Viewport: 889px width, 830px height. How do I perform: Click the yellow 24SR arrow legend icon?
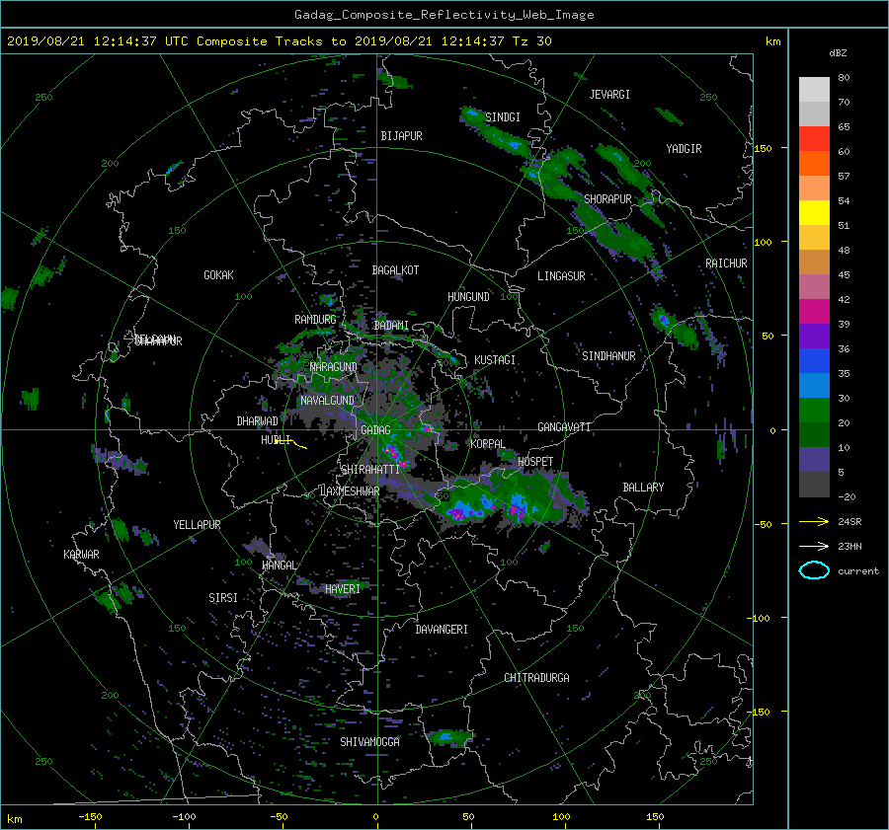pyautogui.click(x=814, y=521)
